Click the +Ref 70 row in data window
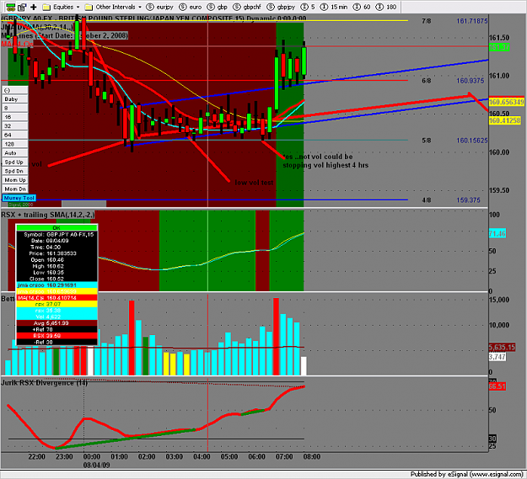The width and height of the screenshot is (527, 479). pyautogui.click(x=56, y=330)
